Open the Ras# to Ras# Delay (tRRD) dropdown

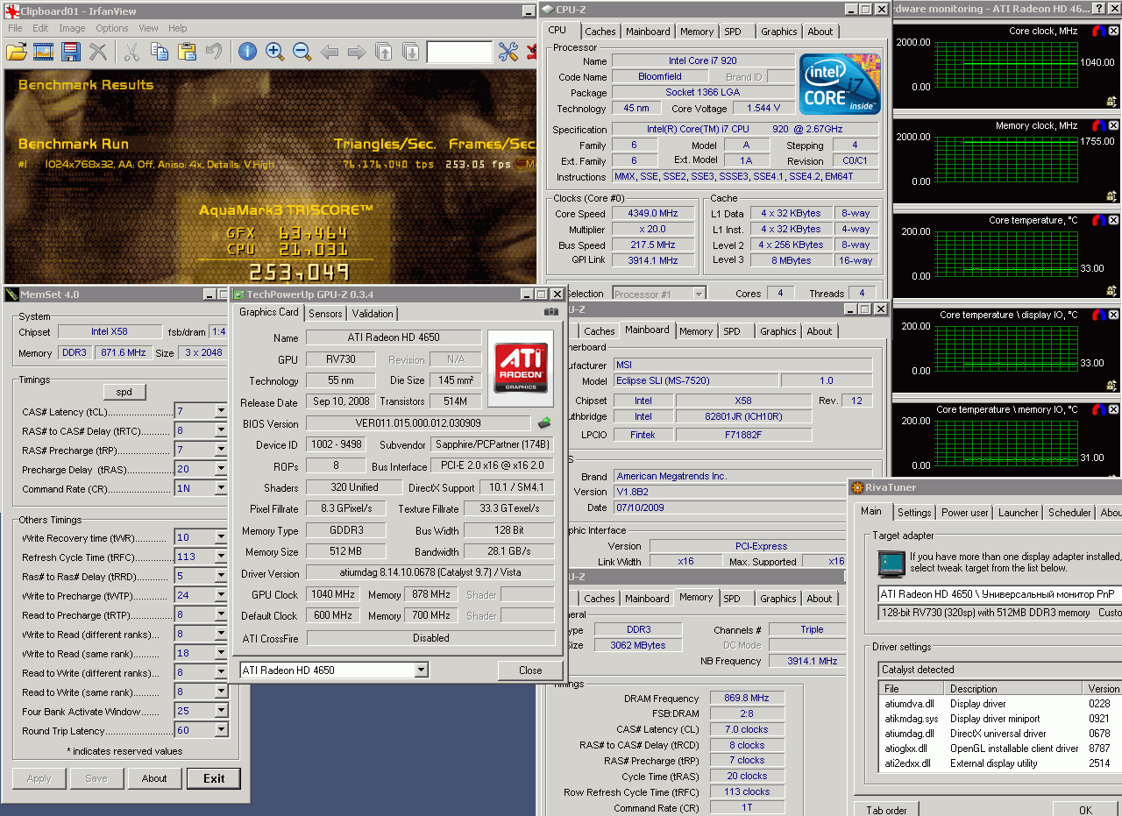pos(220,576)
